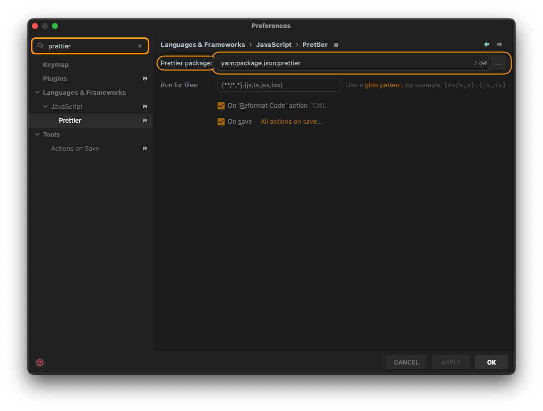Close the Preferences window red button
Image resolution: width=543 pixels, height=411 pixels.
tap(35, 26)
